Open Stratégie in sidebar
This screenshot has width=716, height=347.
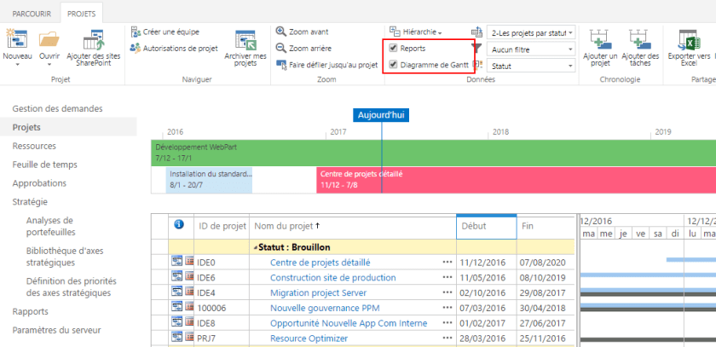(x=30, y=202)
